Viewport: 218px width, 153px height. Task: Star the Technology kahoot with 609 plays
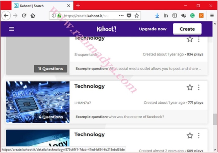[190, 136]
